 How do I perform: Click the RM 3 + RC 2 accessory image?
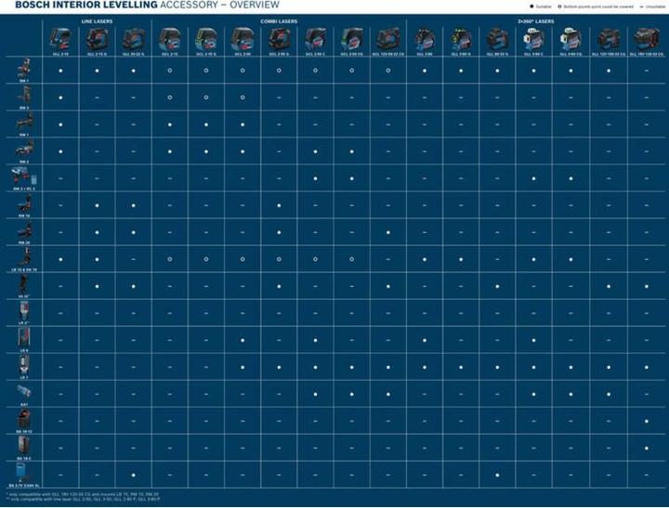point(24,176)
